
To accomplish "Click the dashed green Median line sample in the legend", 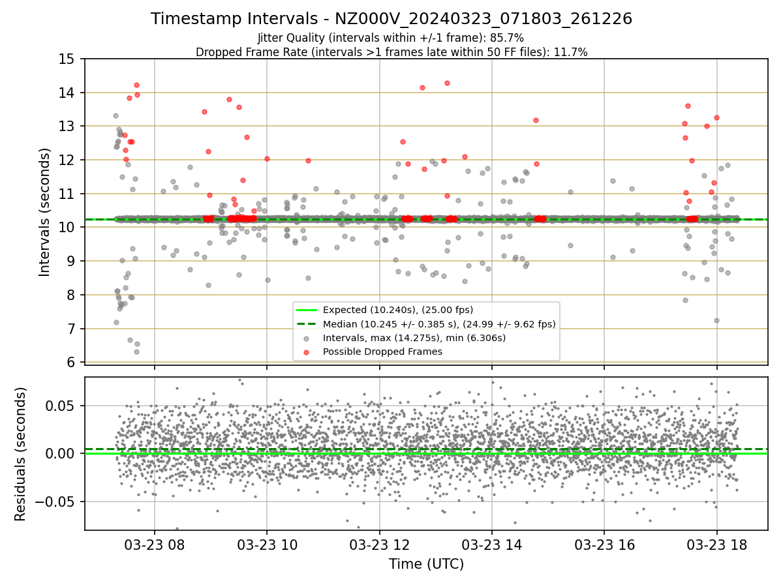I will [x=307, y=324].
